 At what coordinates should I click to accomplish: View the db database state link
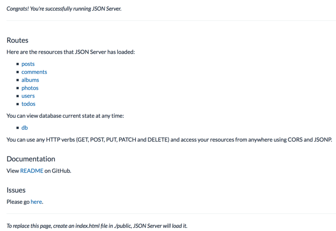[25, 127]
